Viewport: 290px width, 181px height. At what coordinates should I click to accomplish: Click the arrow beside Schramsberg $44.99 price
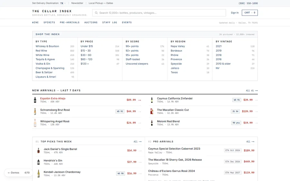point(140,112)
